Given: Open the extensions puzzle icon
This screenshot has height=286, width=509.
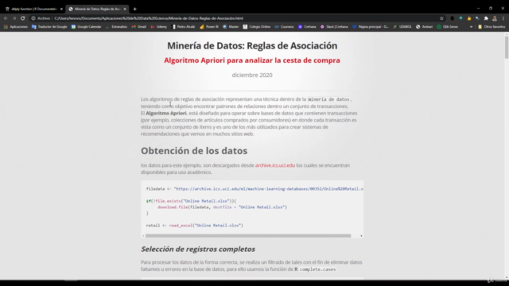Looking at the screenshot, I should [x=486, y=18].
